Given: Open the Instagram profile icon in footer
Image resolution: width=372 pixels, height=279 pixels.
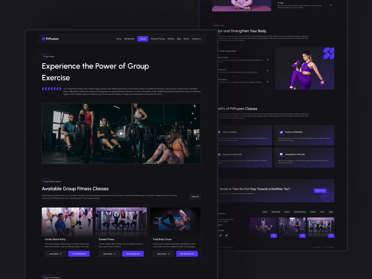Looking at the screenshot, I should 221,235.
